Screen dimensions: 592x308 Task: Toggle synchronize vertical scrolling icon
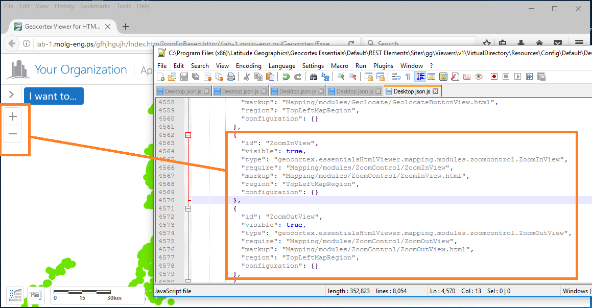pos(368,77)
